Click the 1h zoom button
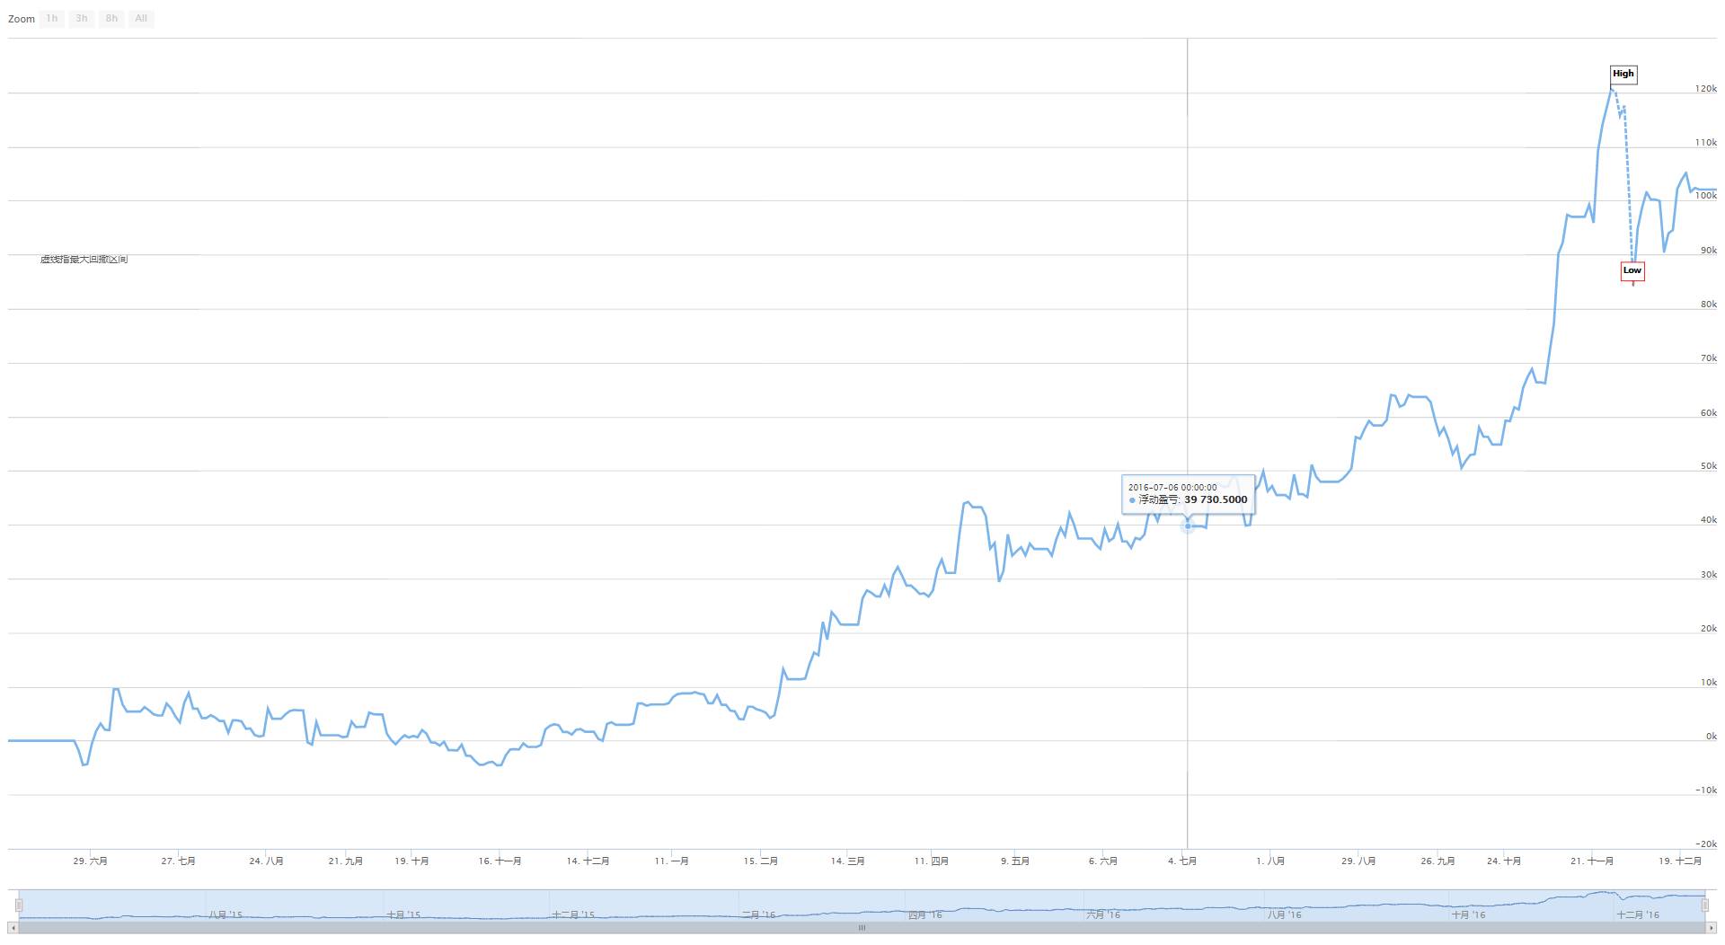Image resolution: width=1725 pixels, height=945 pixels. pos(52,19)
